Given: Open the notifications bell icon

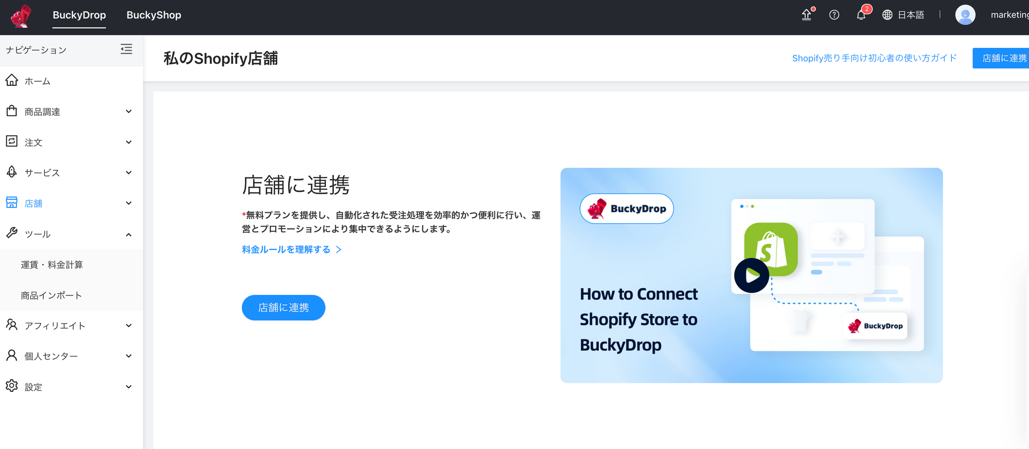Looking at the screenshot, I should [861, 15].
